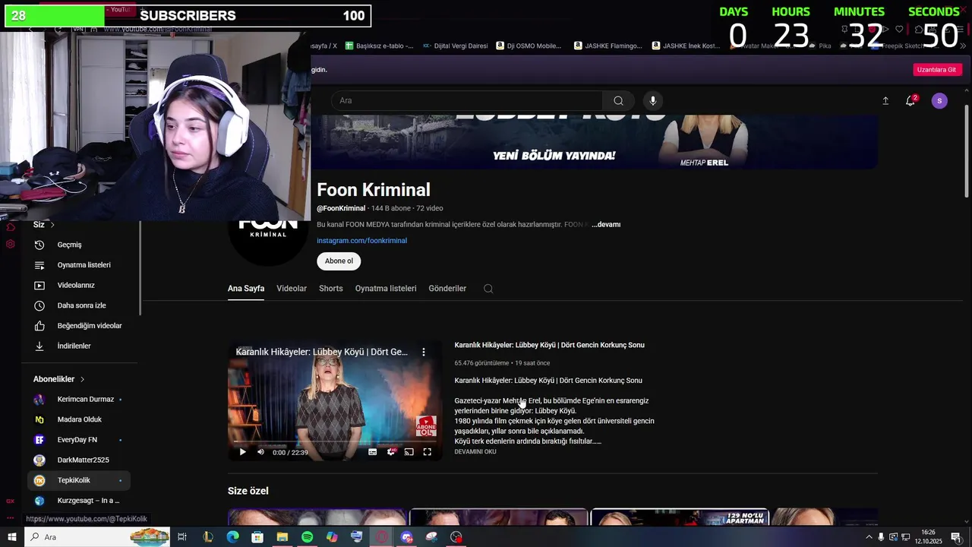Open the Opera GX settings gear in sidebar
Viewport: 972px width, 547px height.
click(11, 244)
